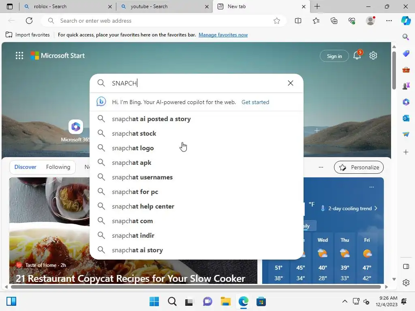Screen dimensions: 415x311
Task: Select suggestion snapchat help center
Action: tap(197, 206)
